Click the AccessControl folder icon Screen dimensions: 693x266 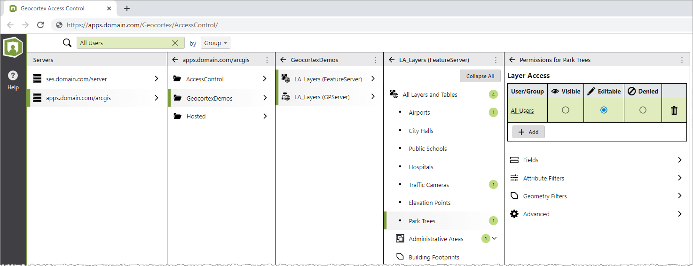[x=177, y=79]
